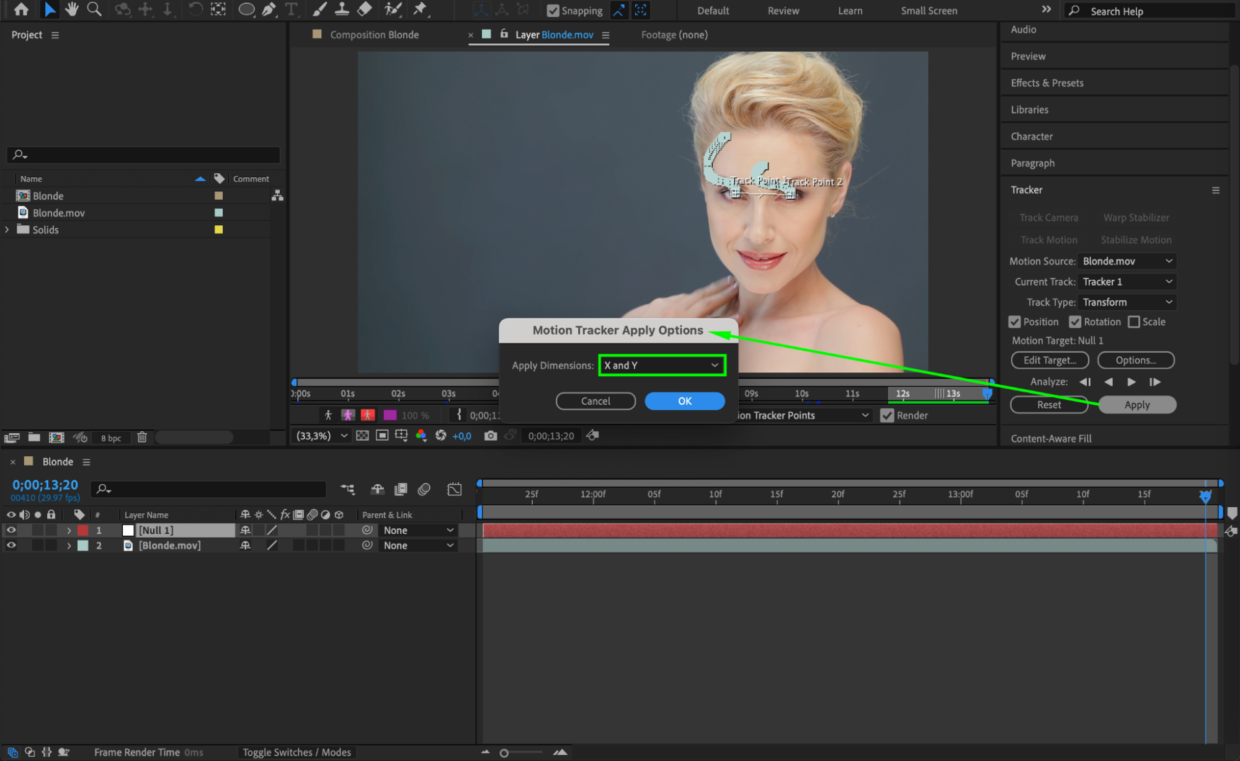Screen dimensions: 1240x761
Task: Click the Home icon in toolbar
Action: coord(21,9)
